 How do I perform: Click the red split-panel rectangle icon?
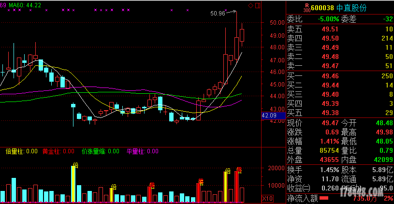258,5
